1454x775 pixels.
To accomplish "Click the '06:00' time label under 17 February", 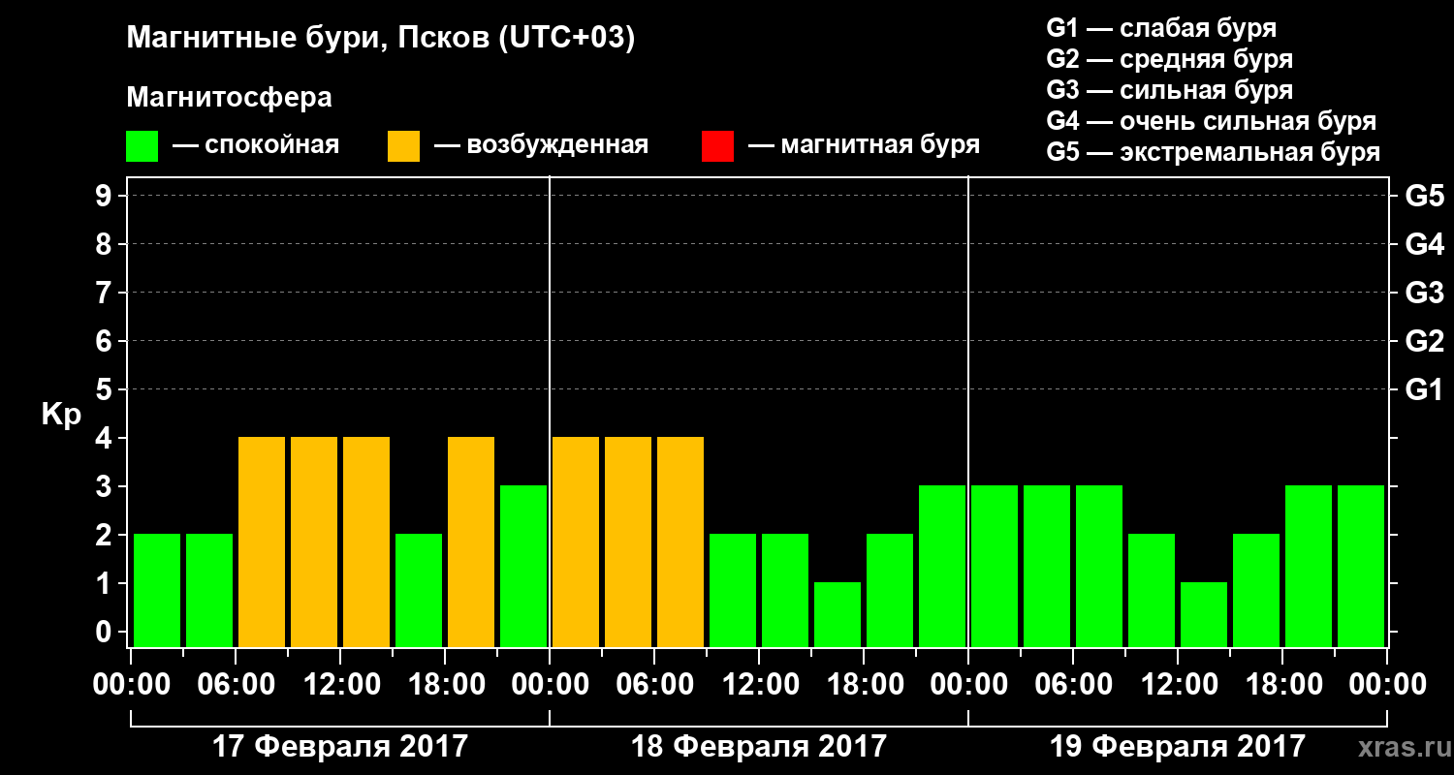I will pos(236,685).
